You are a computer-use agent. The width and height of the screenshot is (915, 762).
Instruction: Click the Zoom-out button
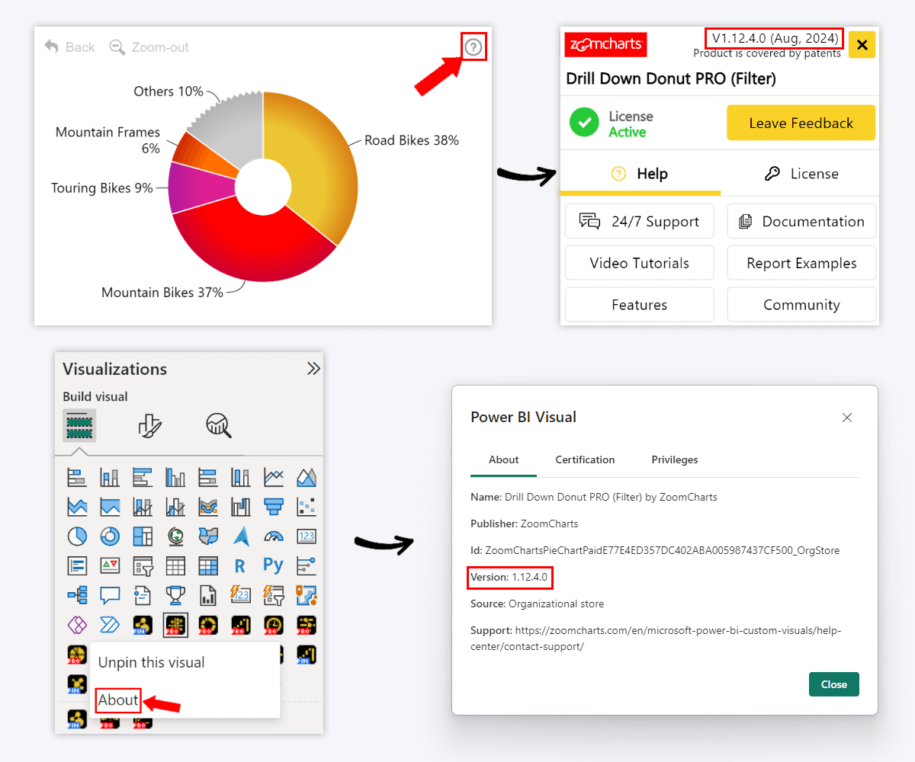(149, 47)
